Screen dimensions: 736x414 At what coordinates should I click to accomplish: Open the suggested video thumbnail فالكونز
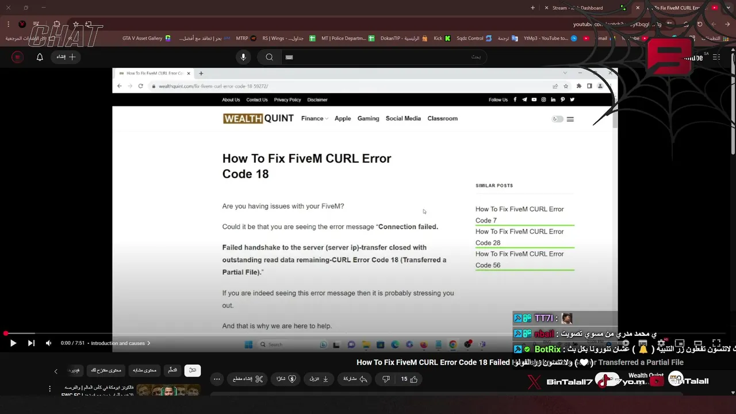[168, 390]
